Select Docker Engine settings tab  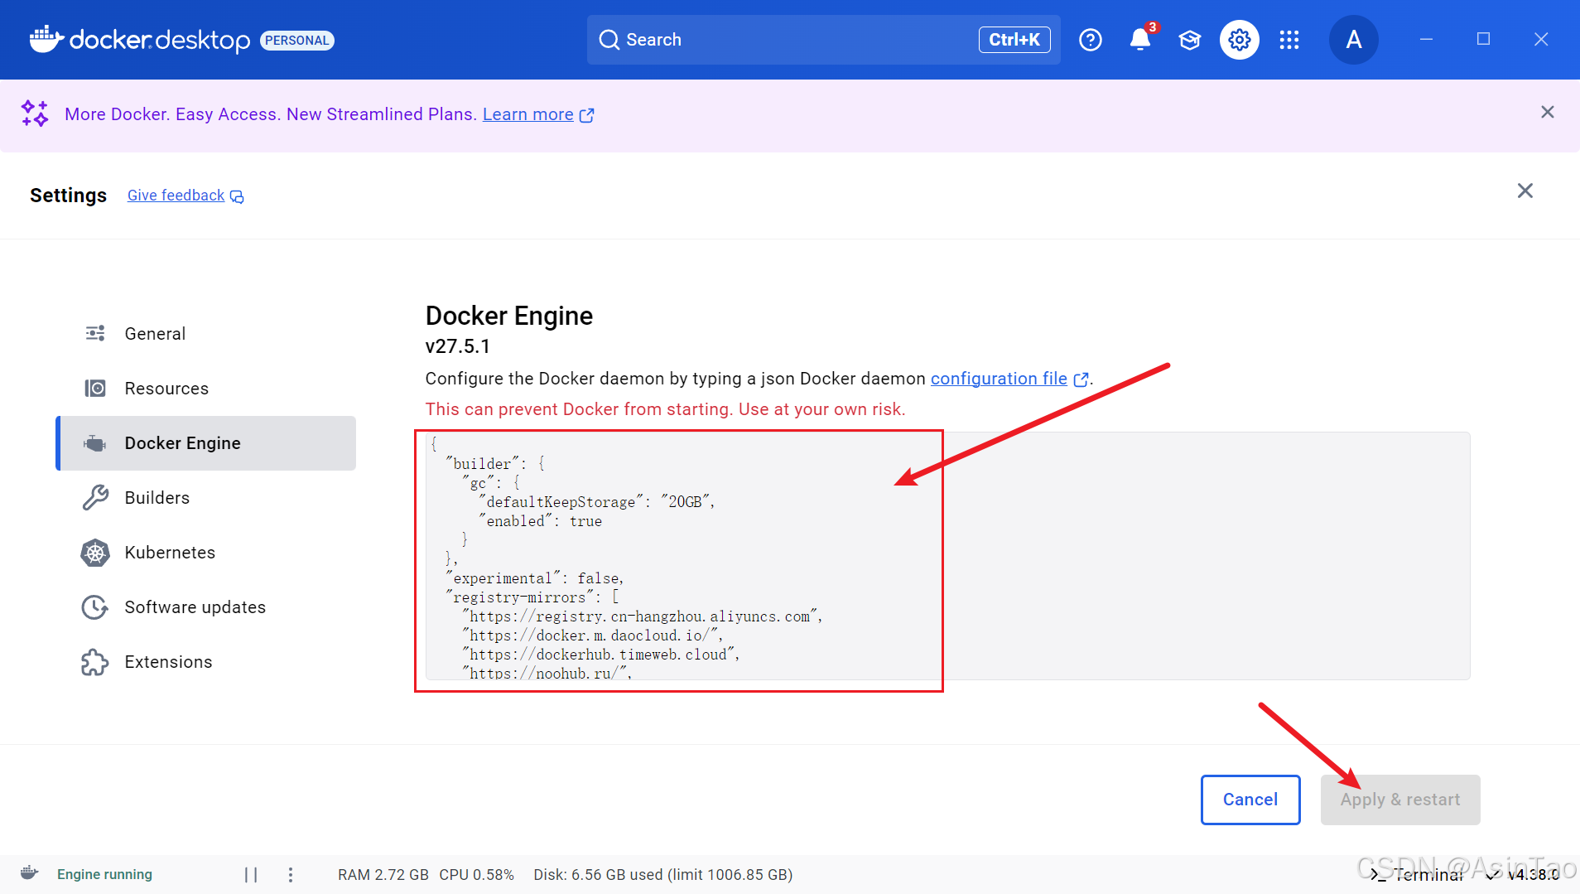(x=206, y=443)
